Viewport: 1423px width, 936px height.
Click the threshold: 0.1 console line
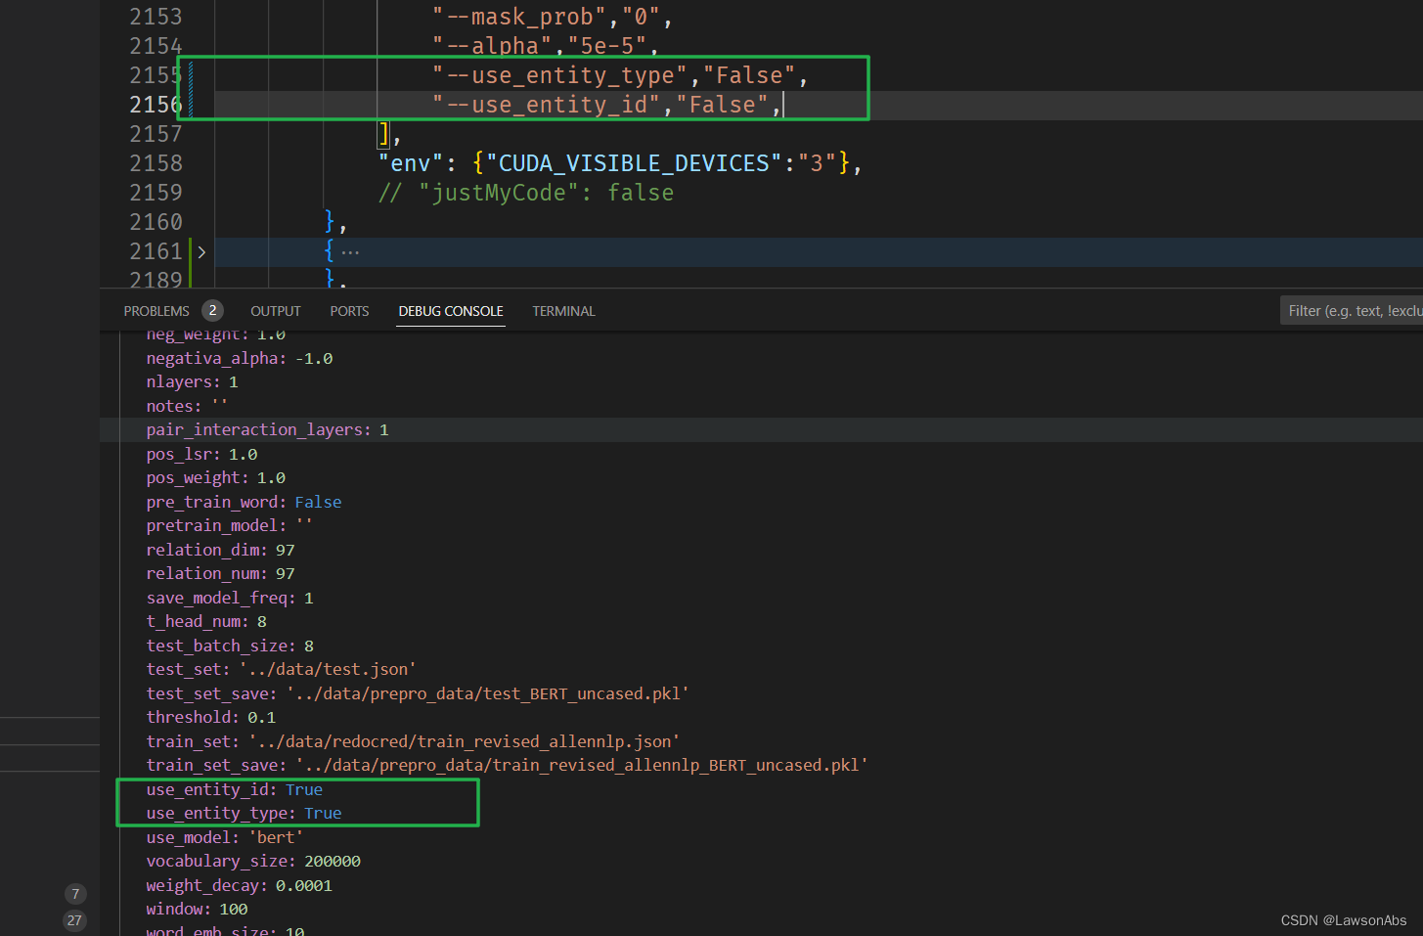(x=211, y=718)
